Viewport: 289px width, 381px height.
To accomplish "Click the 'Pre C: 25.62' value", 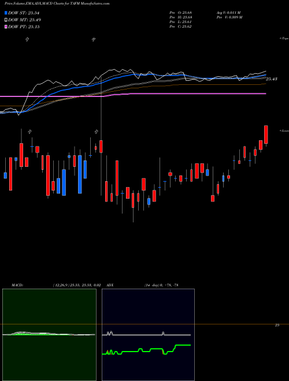I will point(180,27).
